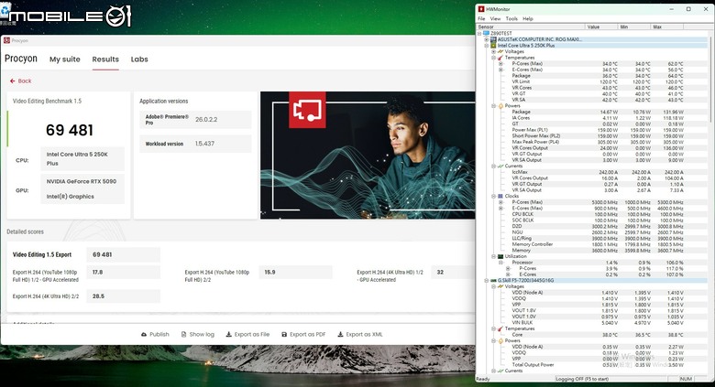Switch to the My suite tab
715x387 pixels.
point(65,59)
